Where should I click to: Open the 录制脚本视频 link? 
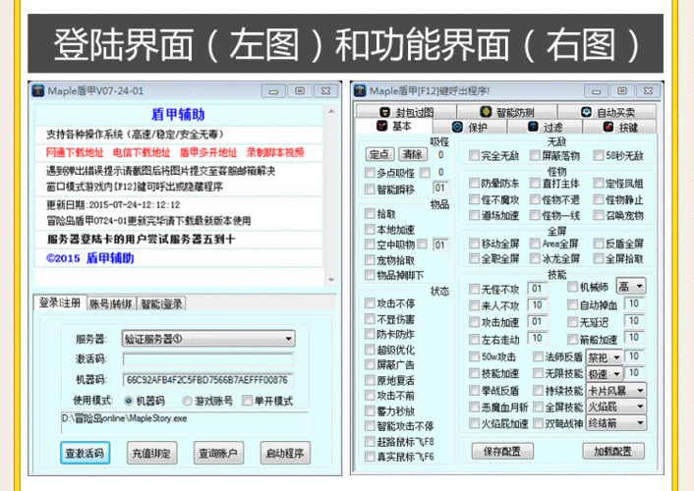point(275,152)
